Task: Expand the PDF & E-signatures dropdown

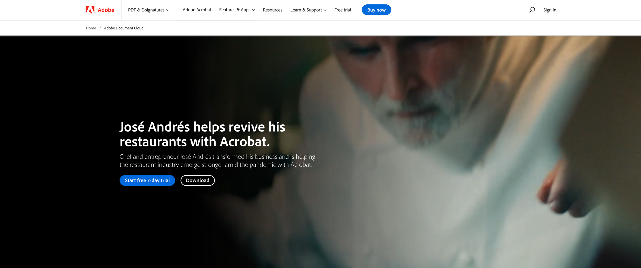Action: [148, 10]
